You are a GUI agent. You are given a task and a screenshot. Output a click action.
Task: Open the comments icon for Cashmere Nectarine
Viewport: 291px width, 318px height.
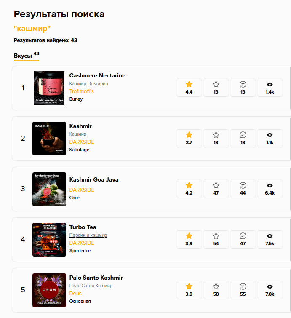pos(243,84)
